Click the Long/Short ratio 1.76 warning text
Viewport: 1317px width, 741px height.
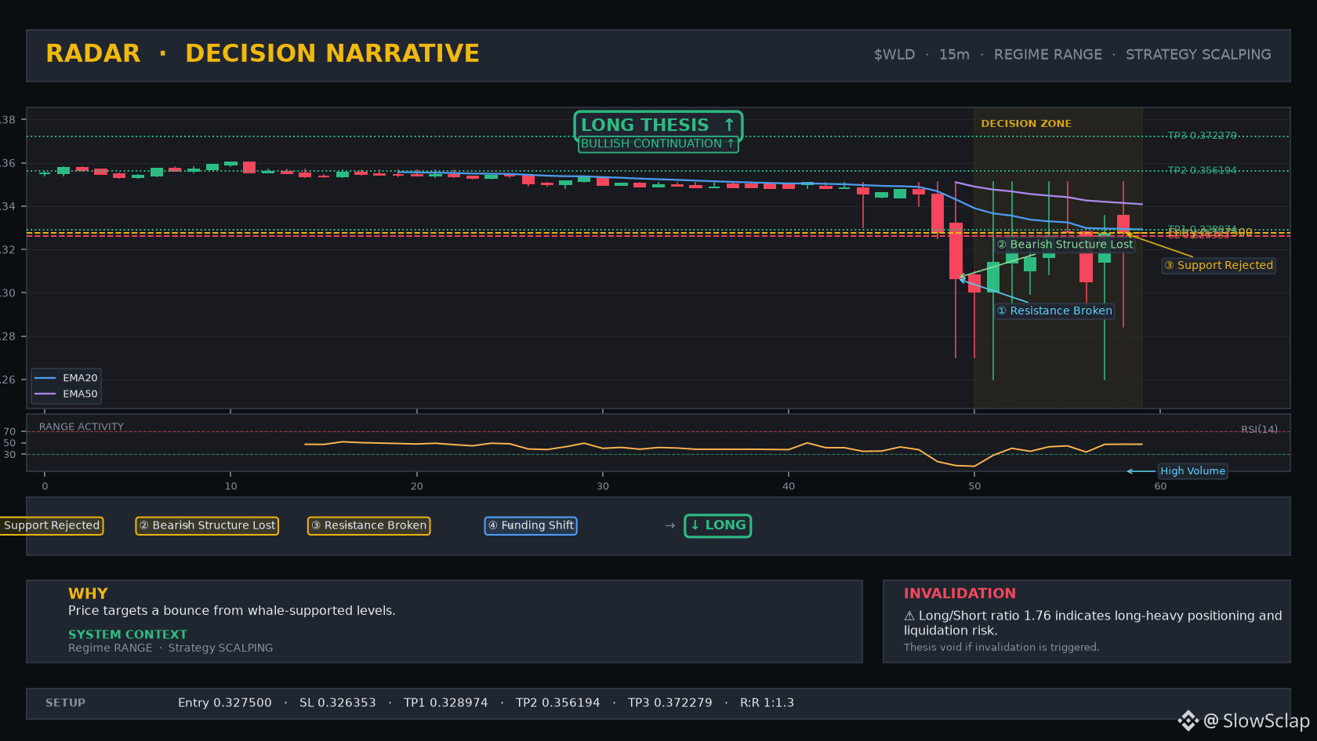point(1093,623)
